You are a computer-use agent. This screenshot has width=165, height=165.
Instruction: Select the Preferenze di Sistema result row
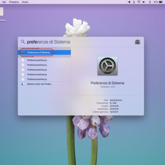44,52
